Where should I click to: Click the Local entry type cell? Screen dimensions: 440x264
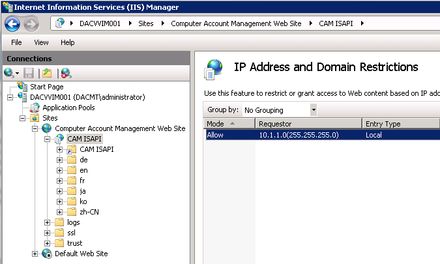[x=374, y=135]
